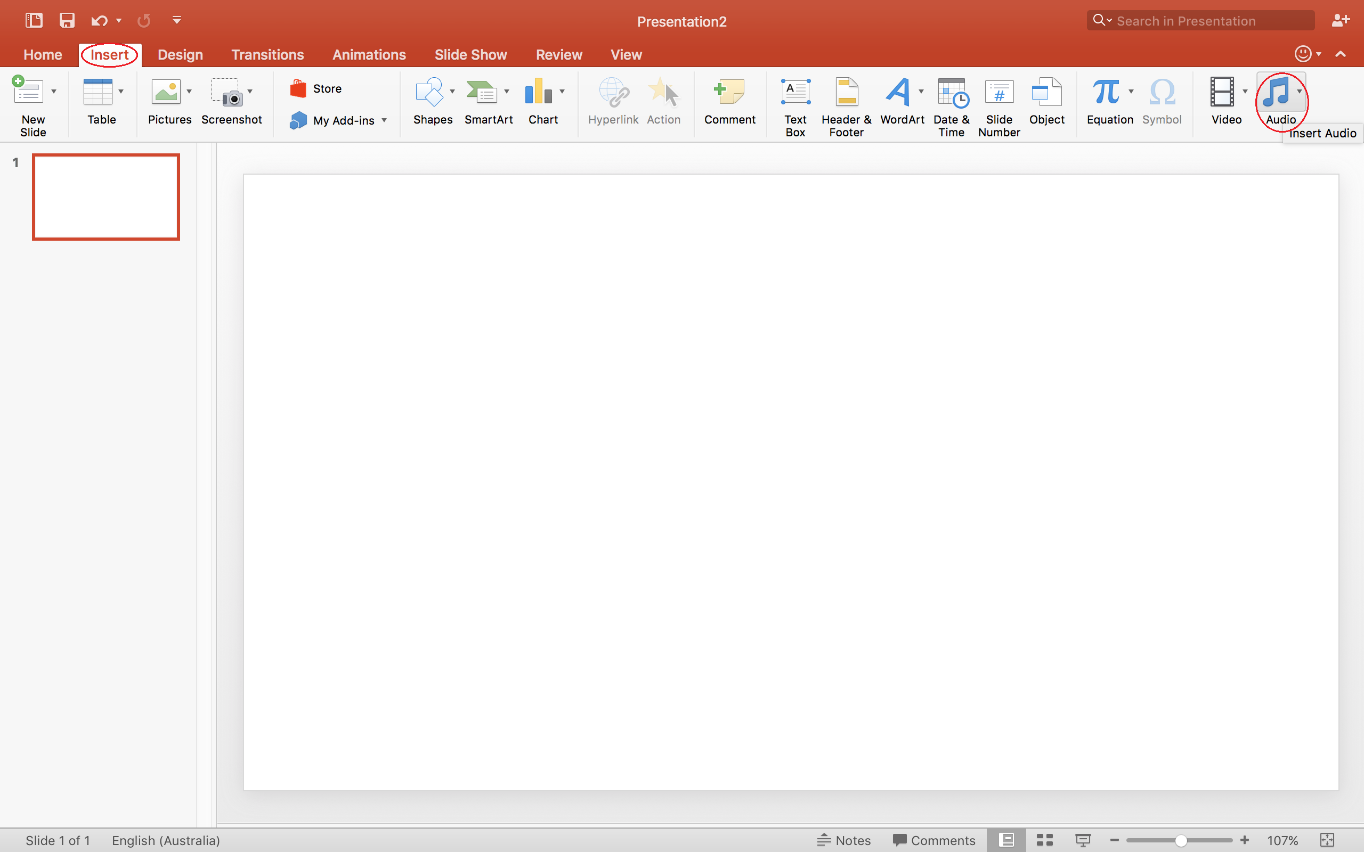Screen dimensions: 1364x852
Task: Go to the Animations tab
Action: pos(369,55)
